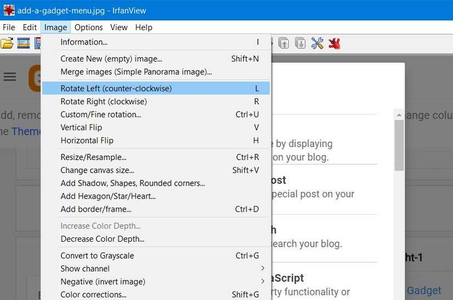
Task: Click the previous page up-arrow toolbar icon
Action: tap(284, 43)
